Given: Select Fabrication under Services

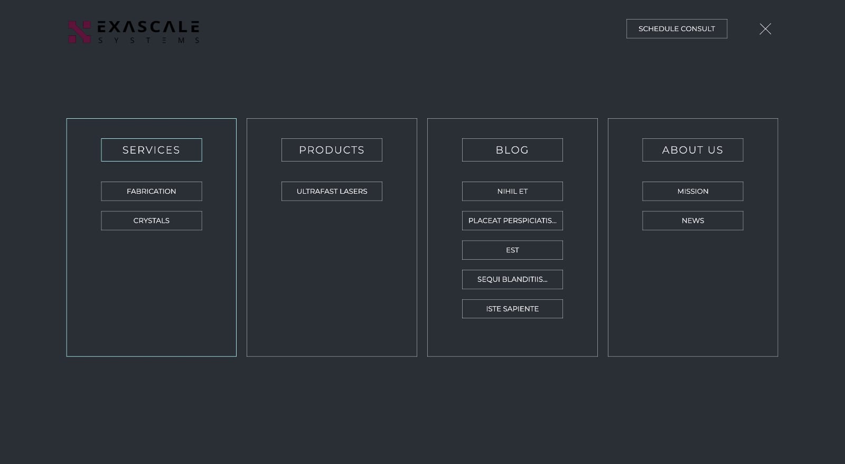Looking at the screenshot, I should (x=152, y=191).
